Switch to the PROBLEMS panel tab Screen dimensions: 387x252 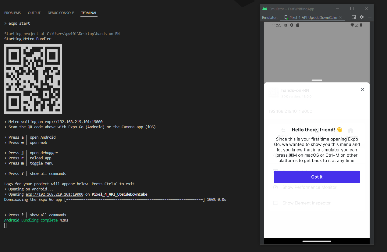tap(12, 13)
